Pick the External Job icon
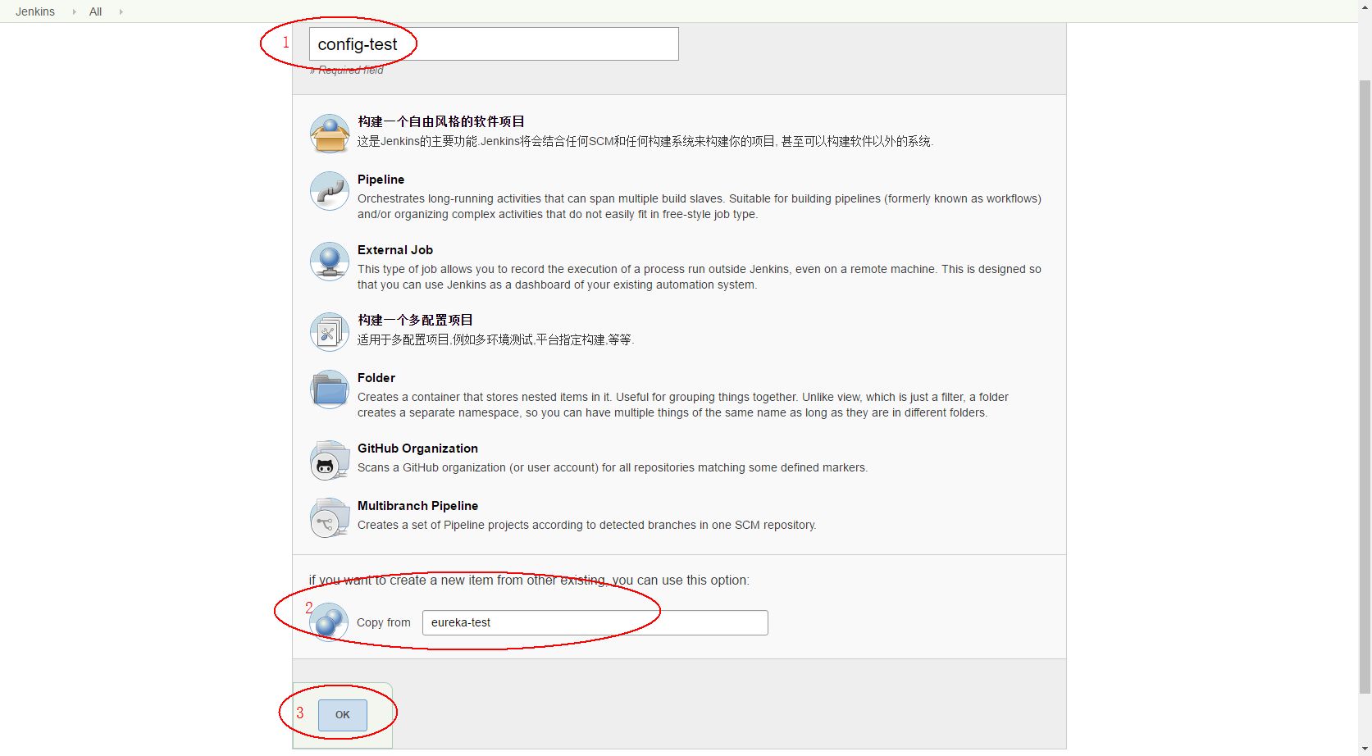The height and width of the screenshot is (756, 1372). pyautogui.click(x=330, y=262)
